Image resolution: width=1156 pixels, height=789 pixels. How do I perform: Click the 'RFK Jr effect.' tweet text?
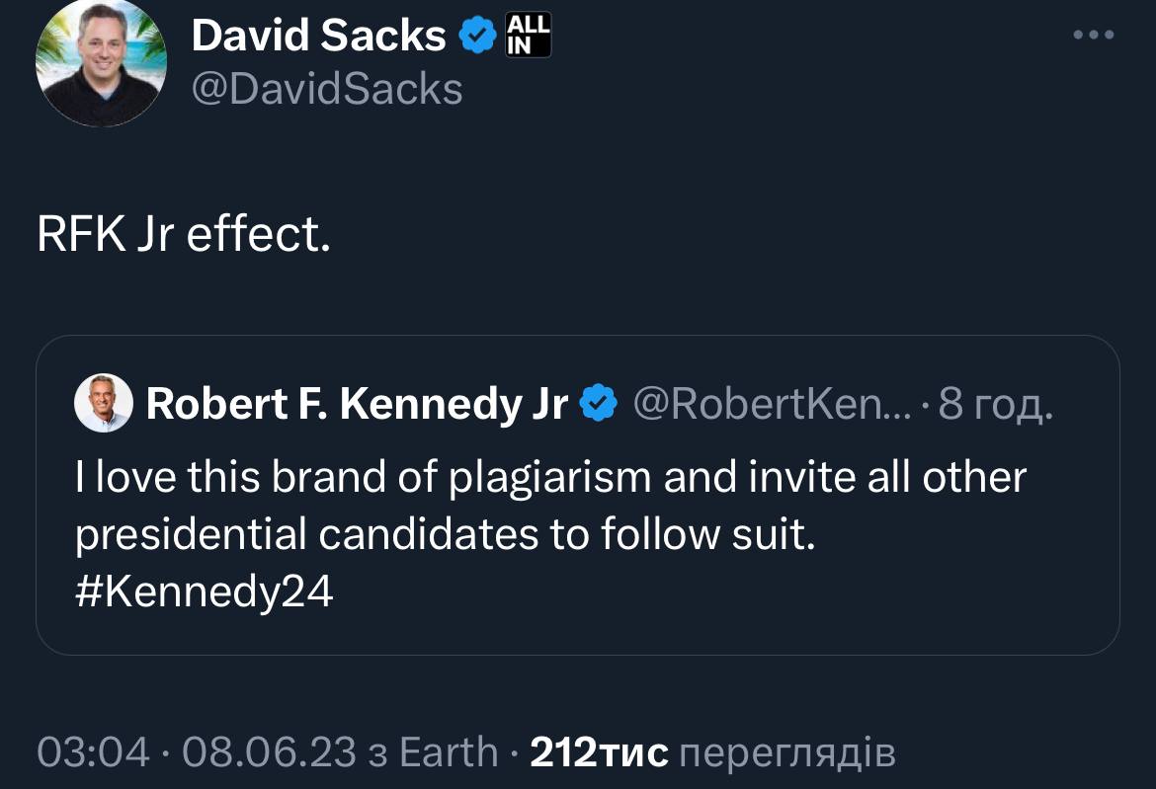pos(184,238)
